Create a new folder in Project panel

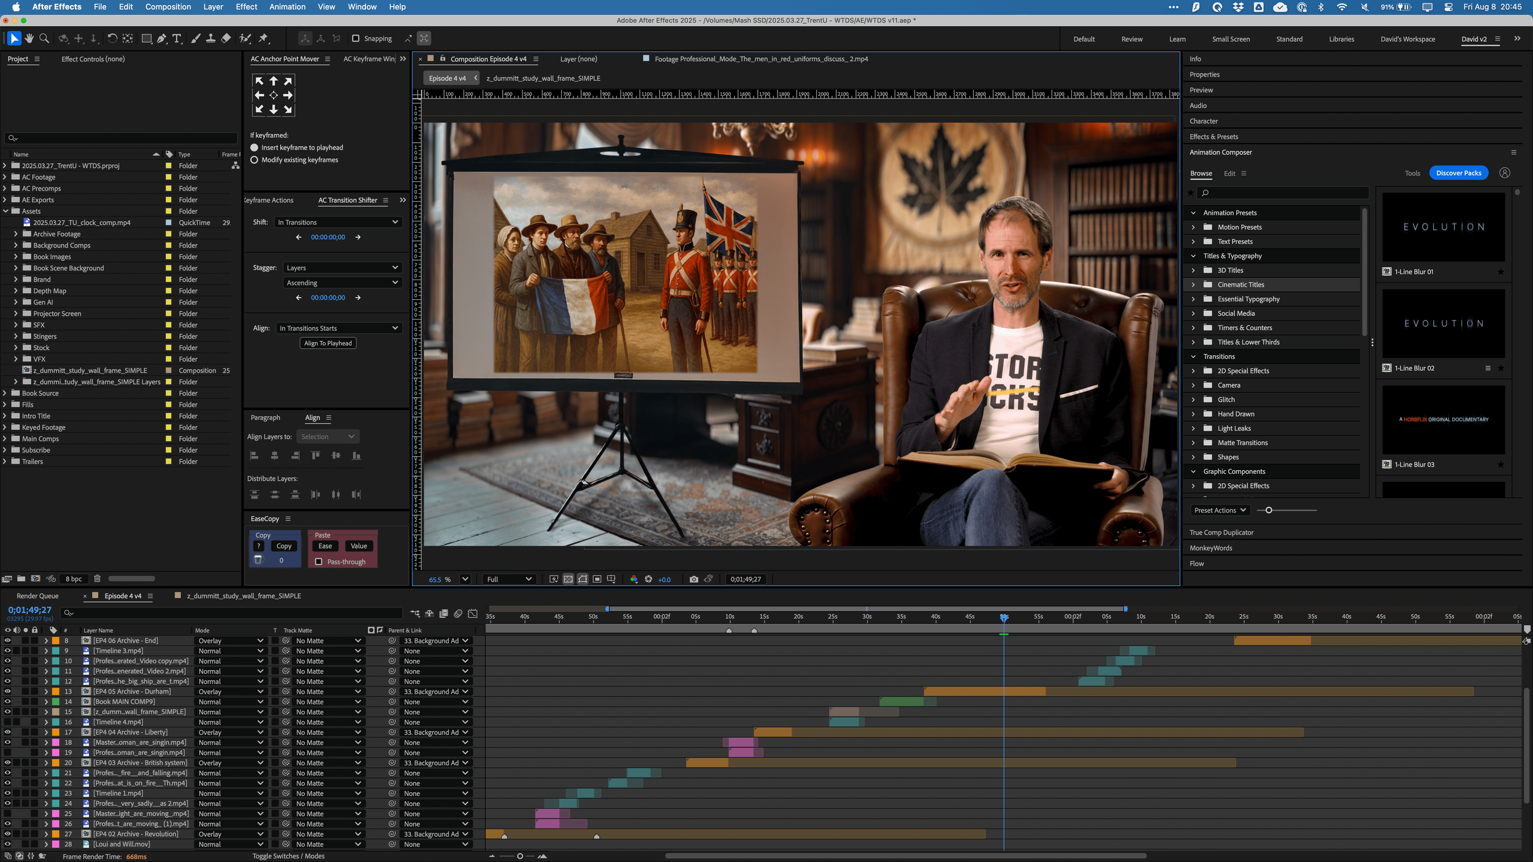21,578
